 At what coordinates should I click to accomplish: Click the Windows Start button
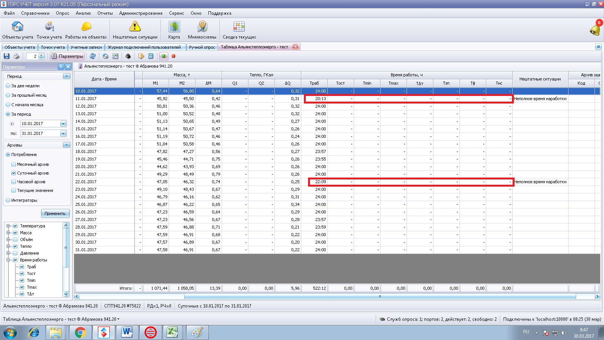point(11,332)
